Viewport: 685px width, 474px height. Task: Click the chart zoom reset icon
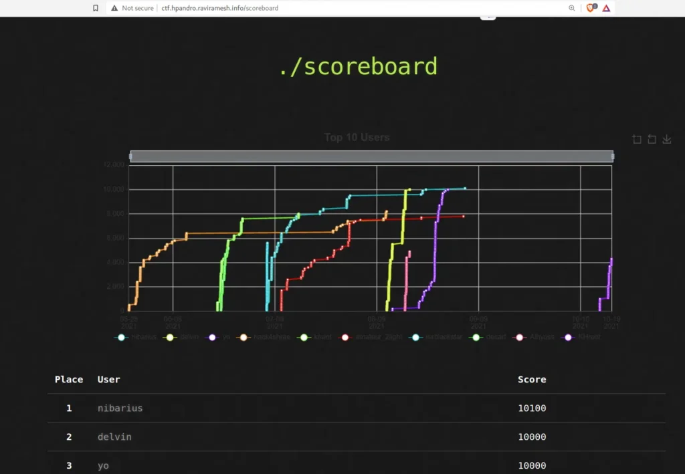652,139
